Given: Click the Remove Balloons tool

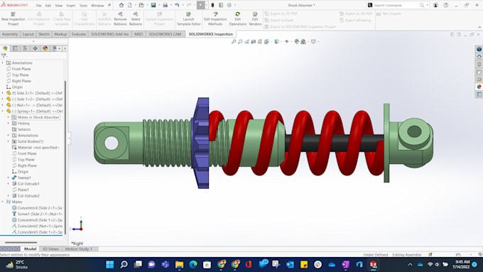Looking at the screenshot, I should click(120, 19).
